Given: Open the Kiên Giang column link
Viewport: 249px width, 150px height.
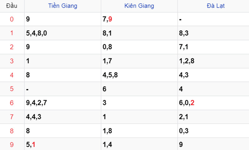Looking at the screenshot, I should click(x=139, y=6).
